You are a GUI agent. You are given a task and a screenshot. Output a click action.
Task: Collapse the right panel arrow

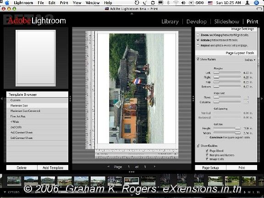coord(262,99)
